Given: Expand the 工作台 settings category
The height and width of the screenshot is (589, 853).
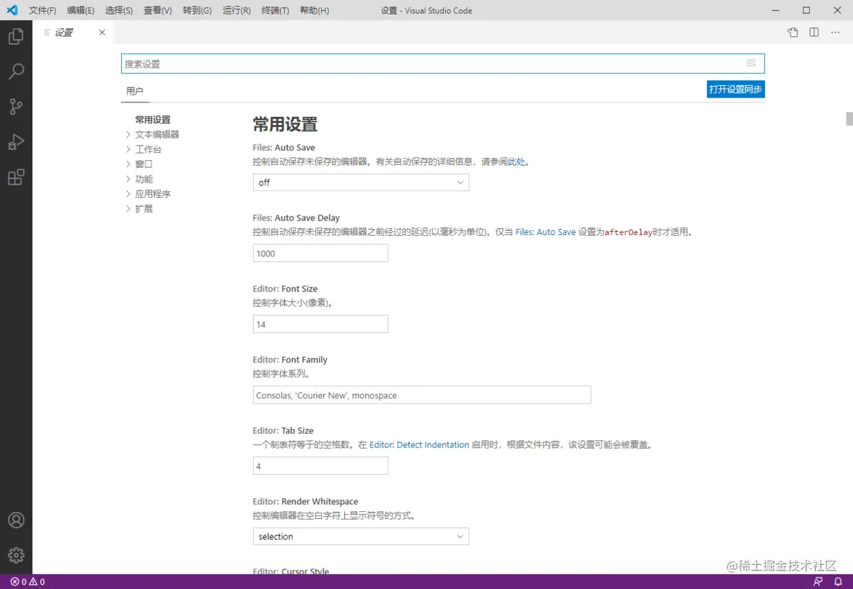Looking at the screenshot, I should [x=128, y=149].
